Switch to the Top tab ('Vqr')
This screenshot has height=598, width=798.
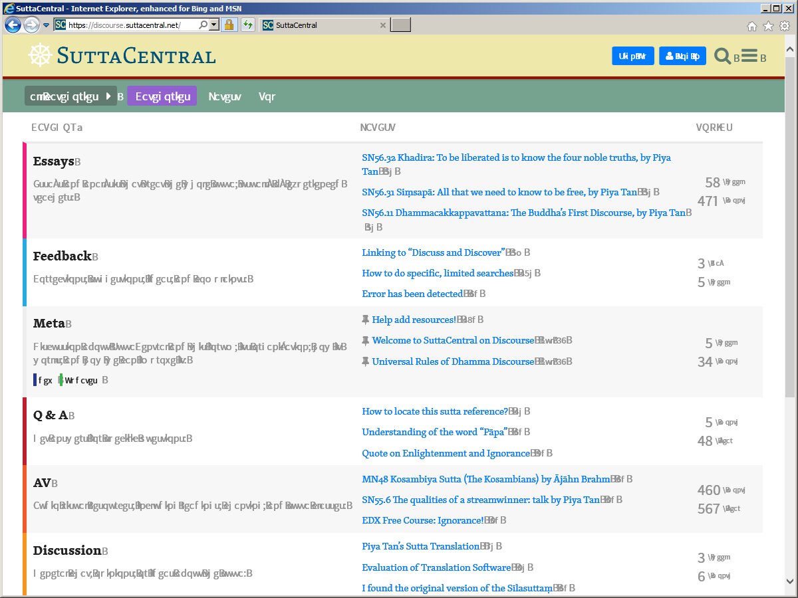pos(267,96)
